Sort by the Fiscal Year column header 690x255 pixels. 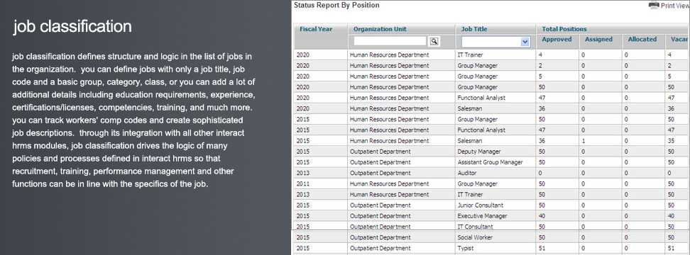[x=316, y=29]
